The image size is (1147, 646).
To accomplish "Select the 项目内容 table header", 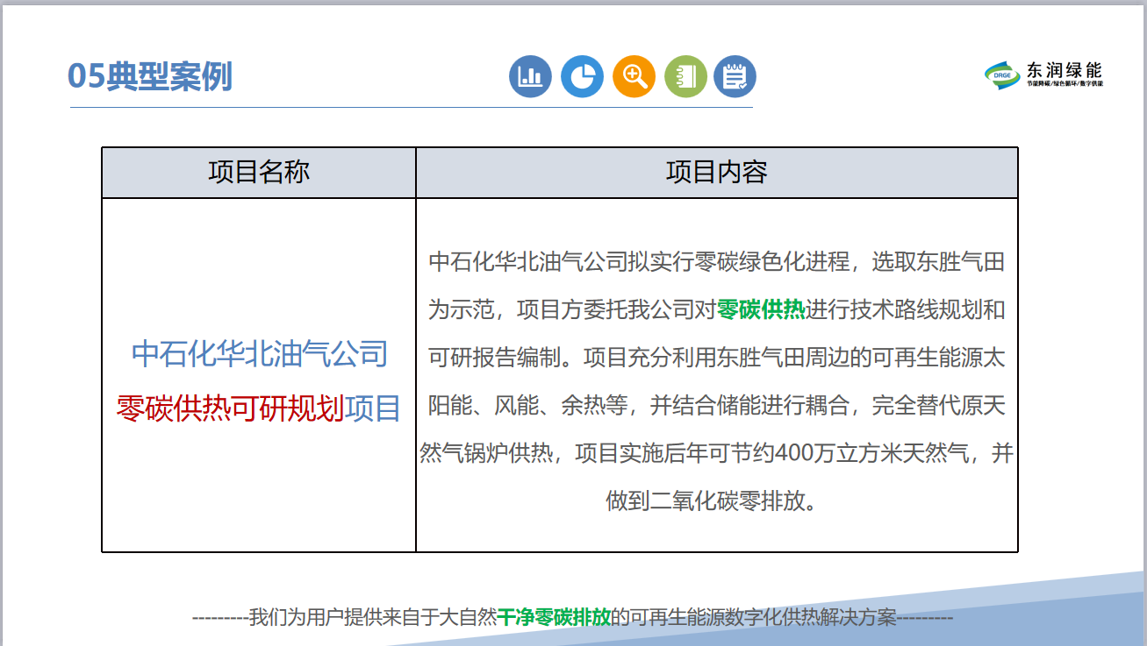I will pyautogui.click(x=716, y=172).
